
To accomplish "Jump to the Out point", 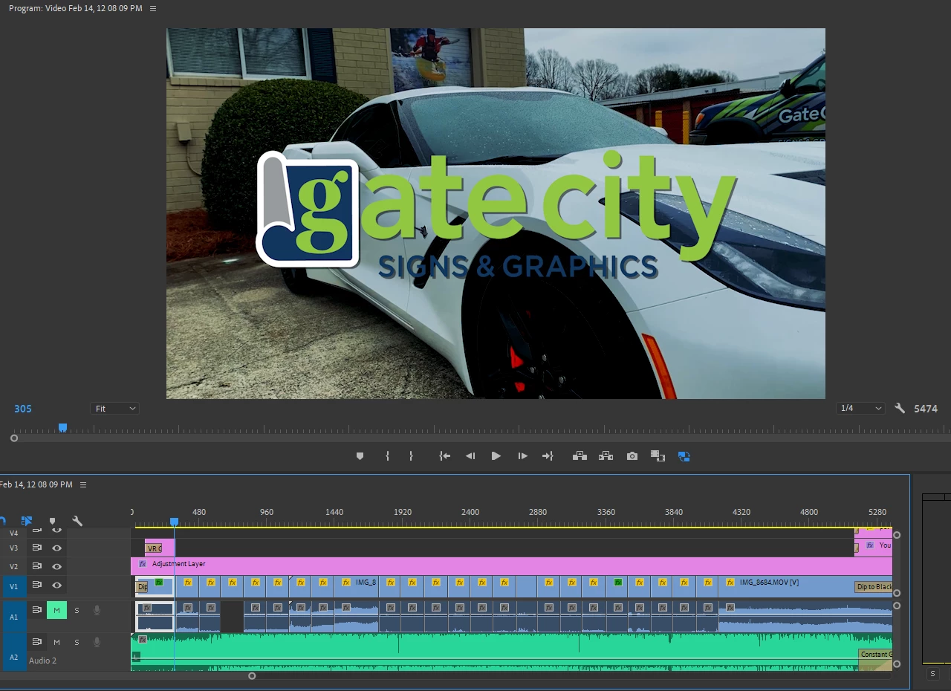I will pos(548,456).
